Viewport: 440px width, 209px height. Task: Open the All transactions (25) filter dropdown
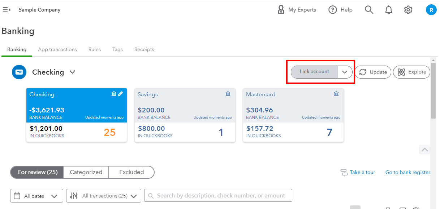click(104, 196)
